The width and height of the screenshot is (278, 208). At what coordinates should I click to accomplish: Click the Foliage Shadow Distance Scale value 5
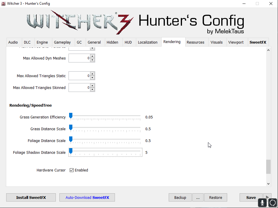point(146,152)
